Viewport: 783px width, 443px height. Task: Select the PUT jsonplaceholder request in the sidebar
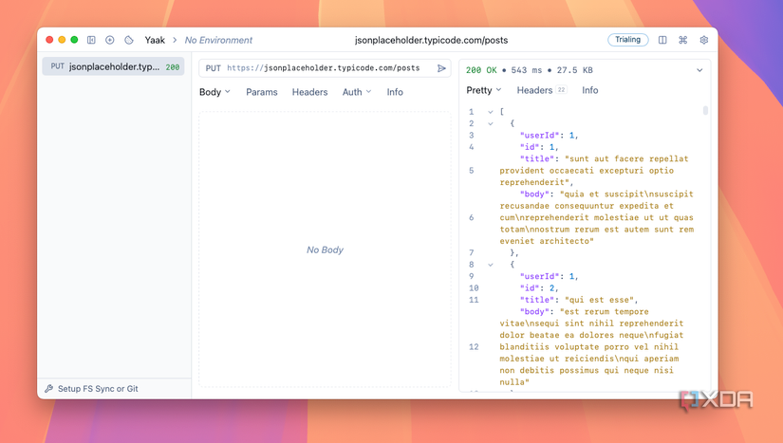[113, 66]
